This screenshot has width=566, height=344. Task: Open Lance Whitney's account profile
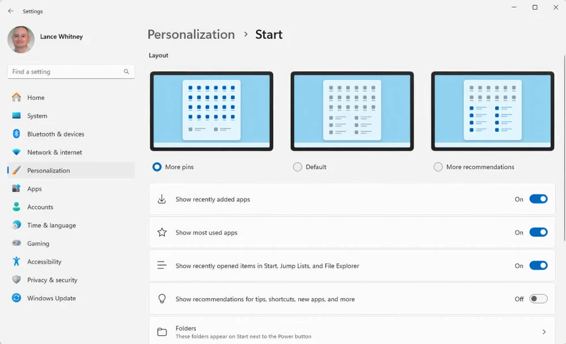21,40
